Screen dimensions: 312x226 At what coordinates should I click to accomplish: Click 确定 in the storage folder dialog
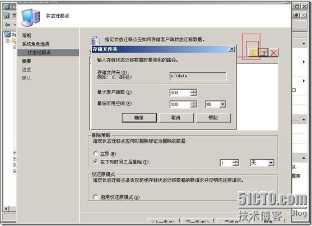point(139,118)
